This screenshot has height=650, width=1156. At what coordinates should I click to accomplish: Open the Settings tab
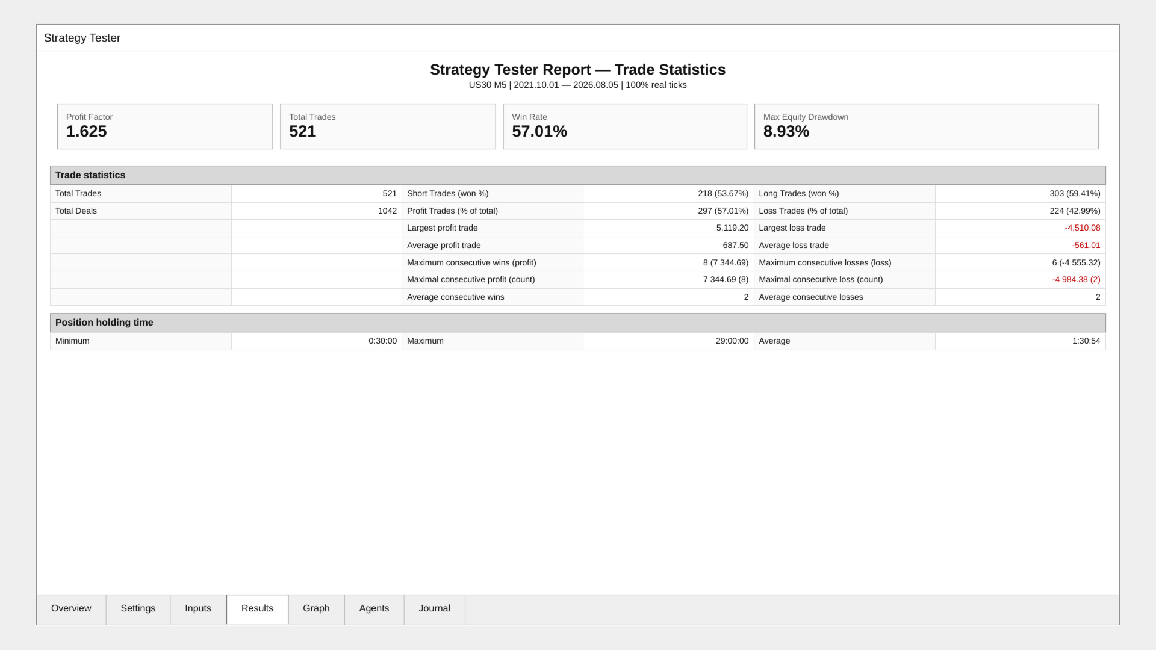click(x=138, y=609)
